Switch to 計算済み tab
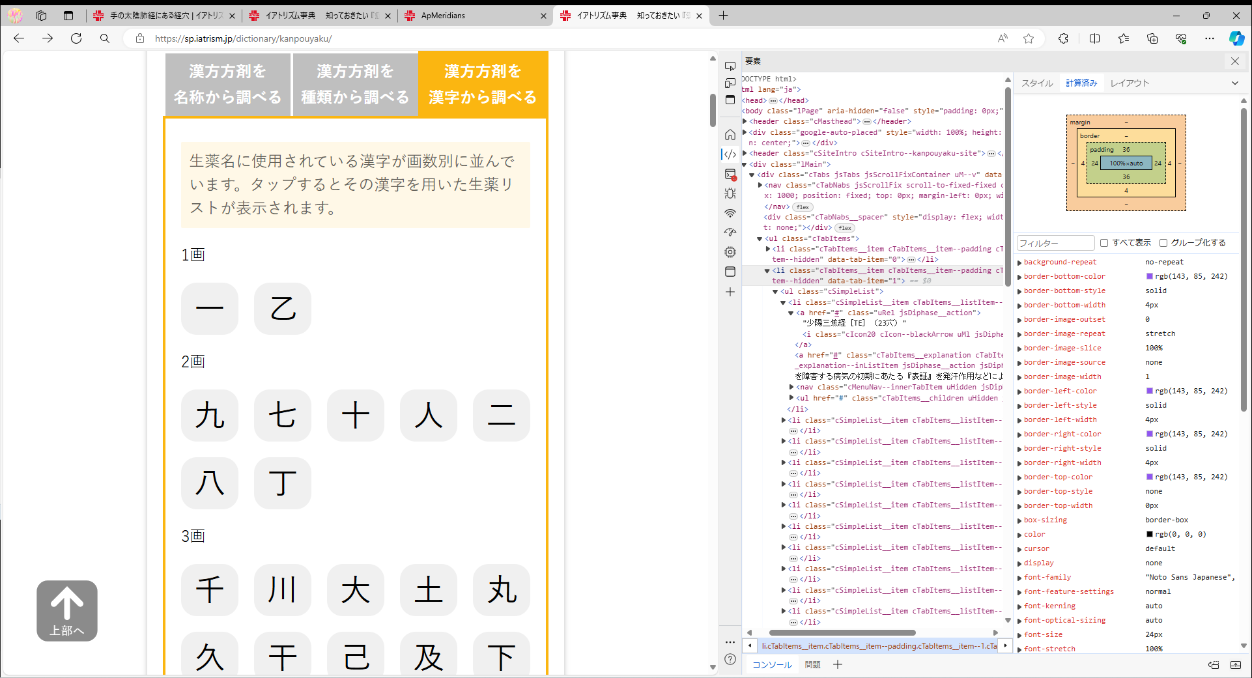 (x=1081, y=83)
